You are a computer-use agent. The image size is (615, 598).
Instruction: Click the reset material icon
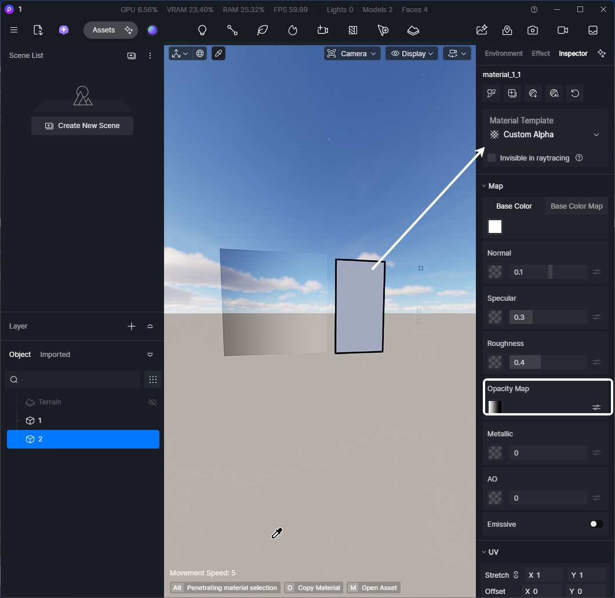(575, 93)
